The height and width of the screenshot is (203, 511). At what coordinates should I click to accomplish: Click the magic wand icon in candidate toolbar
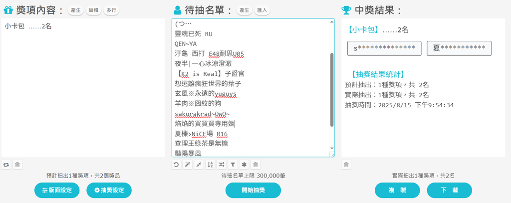187,164
